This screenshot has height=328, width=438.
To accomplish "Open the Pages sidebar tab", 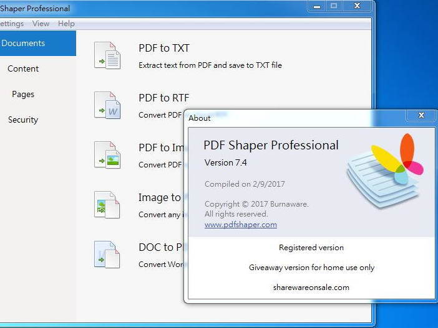I will pos(23,94).
